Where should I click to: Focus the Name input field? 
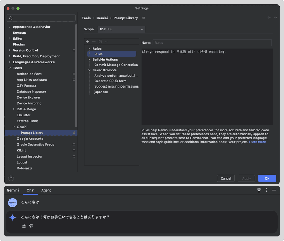(x=212, y=42)
